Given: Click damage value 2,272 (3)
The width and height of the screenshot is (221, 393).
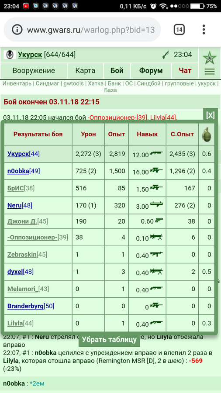Looking at the screenshot, I should click(x=88, y=154).
